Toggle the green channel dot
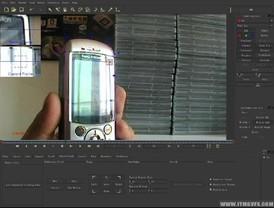This screenshot has width=274, height=208. 246,36
